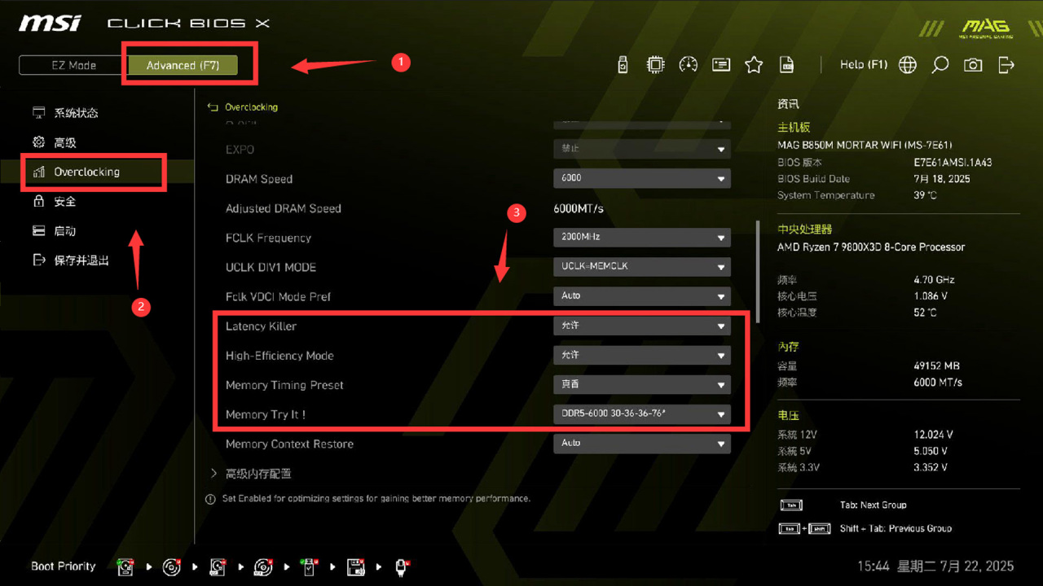Switch to EZ Mode
Screen dimensions: 1043x586
[73, 65]
